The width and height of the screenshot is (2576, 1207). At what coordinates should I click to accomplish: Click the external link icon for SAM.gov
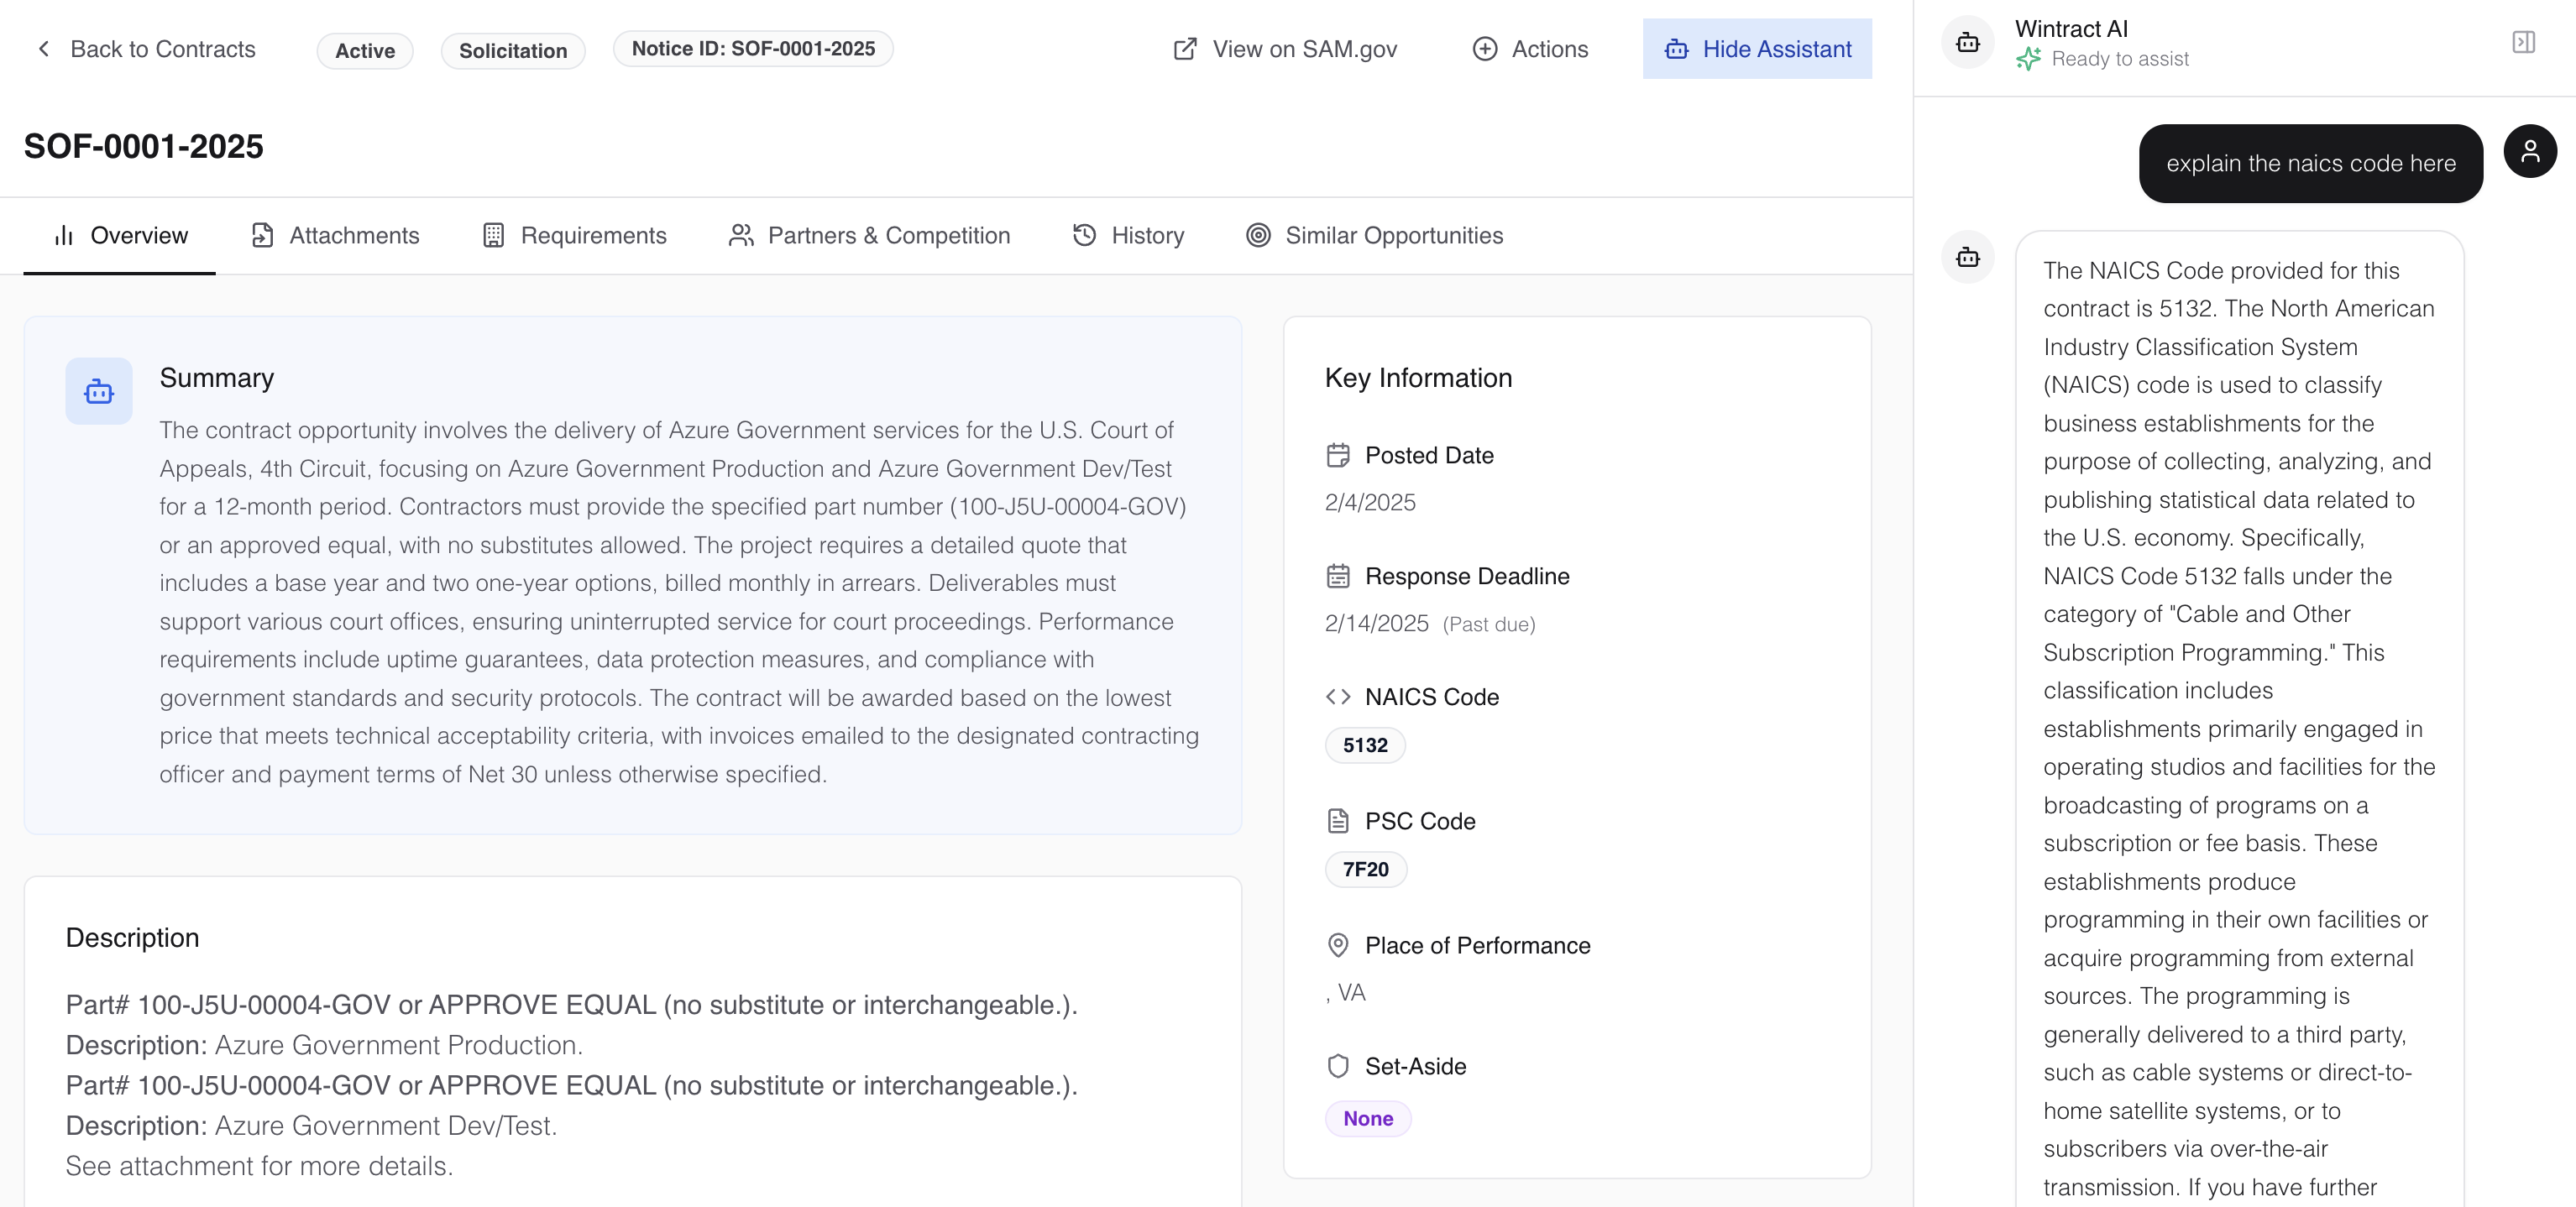click(x=1185, y=49)
